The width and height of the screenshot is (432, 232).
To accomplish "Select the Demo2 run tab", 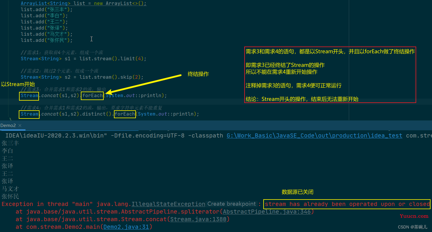I will [x=8, y=125].
